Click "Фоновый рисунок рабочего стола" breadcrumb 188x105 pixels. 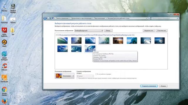pyautogui.click(x=118, y=18)
